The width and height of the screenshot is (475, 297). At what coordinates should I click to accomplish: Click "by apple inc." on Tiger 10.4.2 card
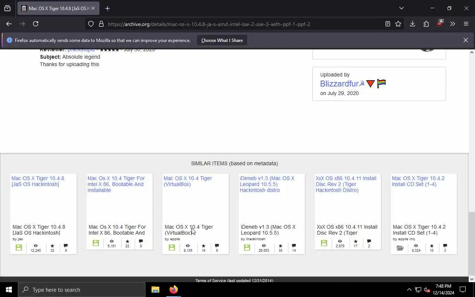point(404,239)
